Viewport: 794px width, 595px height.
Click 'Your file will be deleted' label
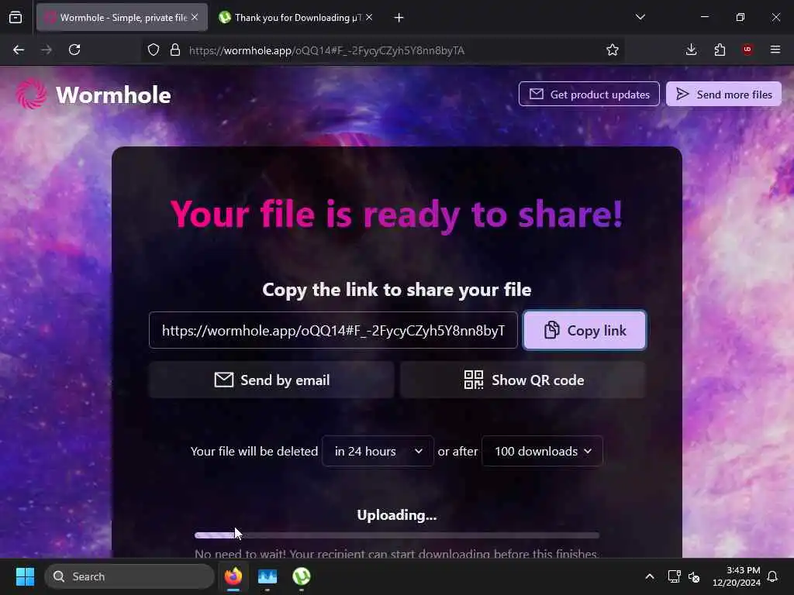click(x=254, y=452)
